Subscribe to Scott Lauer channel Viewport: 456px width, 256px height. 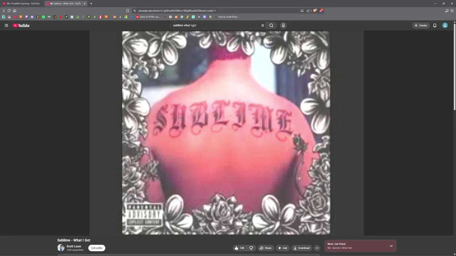point(97,248)
